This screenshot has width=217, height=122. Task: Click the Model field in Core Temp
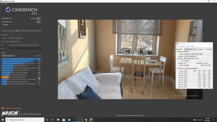tap(198, 54)
